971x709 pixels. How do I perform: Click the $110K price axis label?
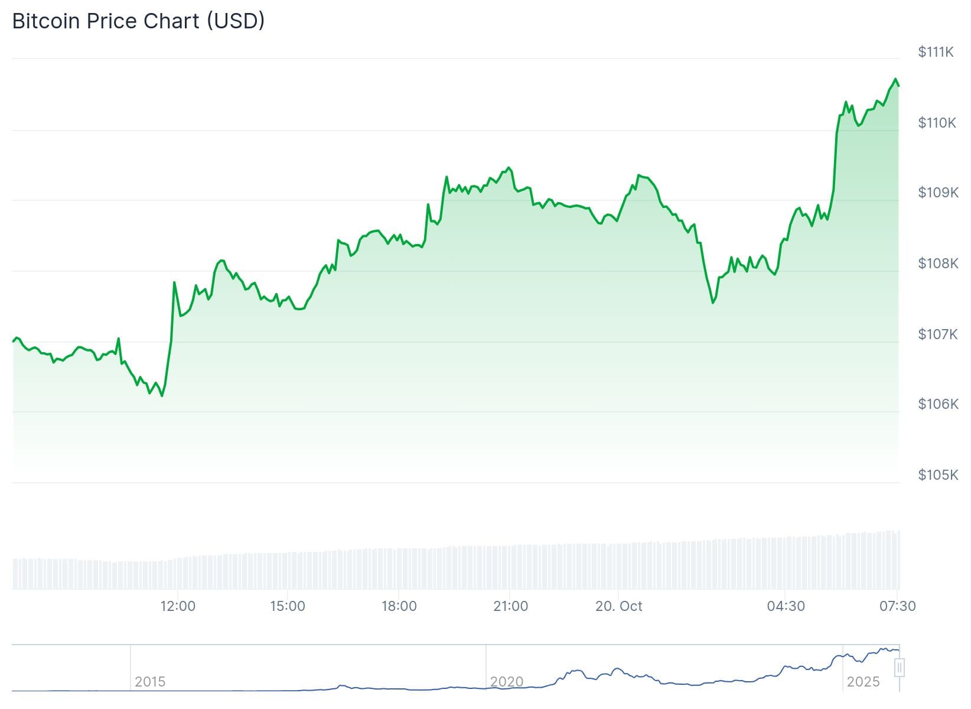(937, 123)
